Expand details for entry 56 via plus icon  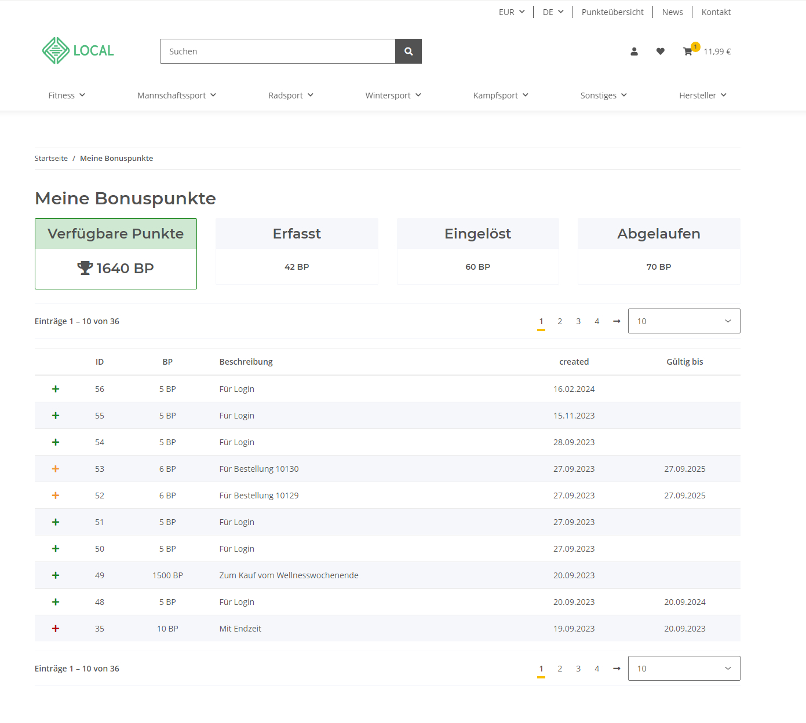pyautogui.click(x=55, y=388)
